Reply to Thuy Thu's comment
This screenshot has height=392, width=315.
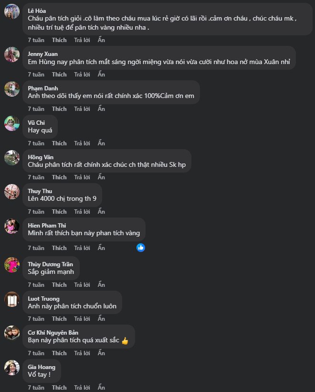82,212
